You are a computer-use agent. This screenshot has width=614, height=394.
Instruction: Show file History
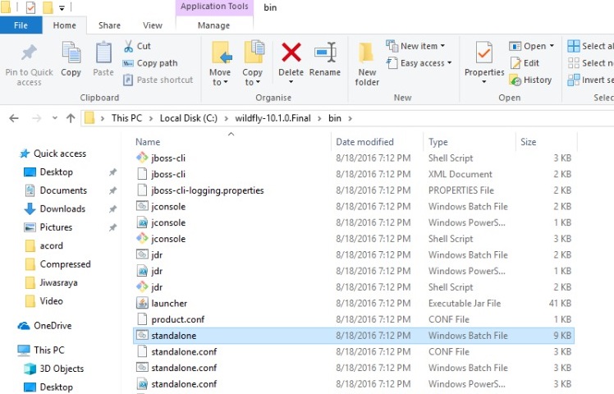click(x=530, y=80)
